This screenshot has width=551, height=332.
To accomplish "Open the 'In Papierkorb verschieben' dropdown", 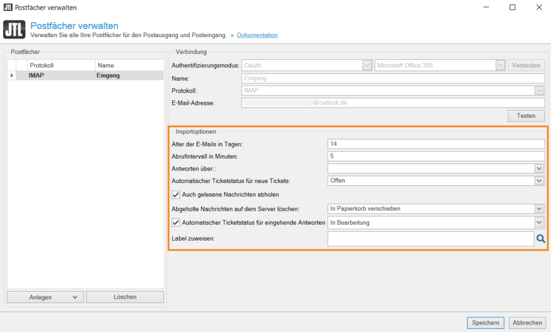I will (x=540, y=209).
